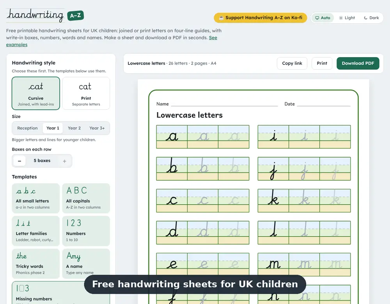Decrease boxes on each row
Screen dimensions: 390x304
tap(19, 161)
